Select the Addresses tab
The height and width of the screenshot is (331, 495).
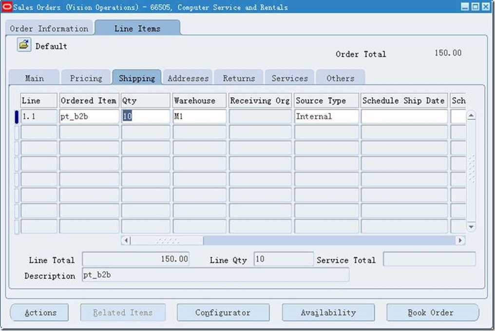coord(188,78)
